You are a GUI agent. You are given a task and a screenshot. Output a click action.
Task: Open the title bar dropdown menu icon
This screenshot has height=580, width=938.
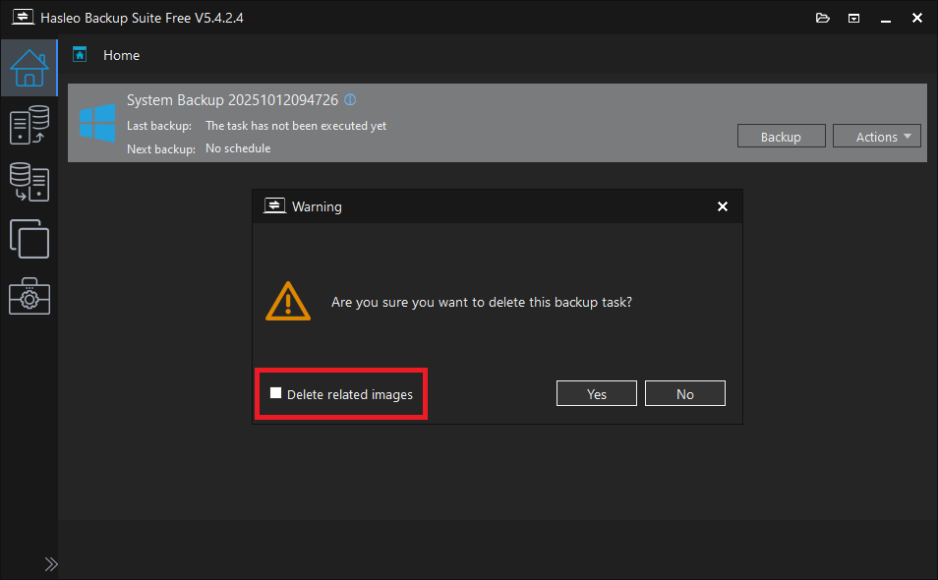click(853, 18)
